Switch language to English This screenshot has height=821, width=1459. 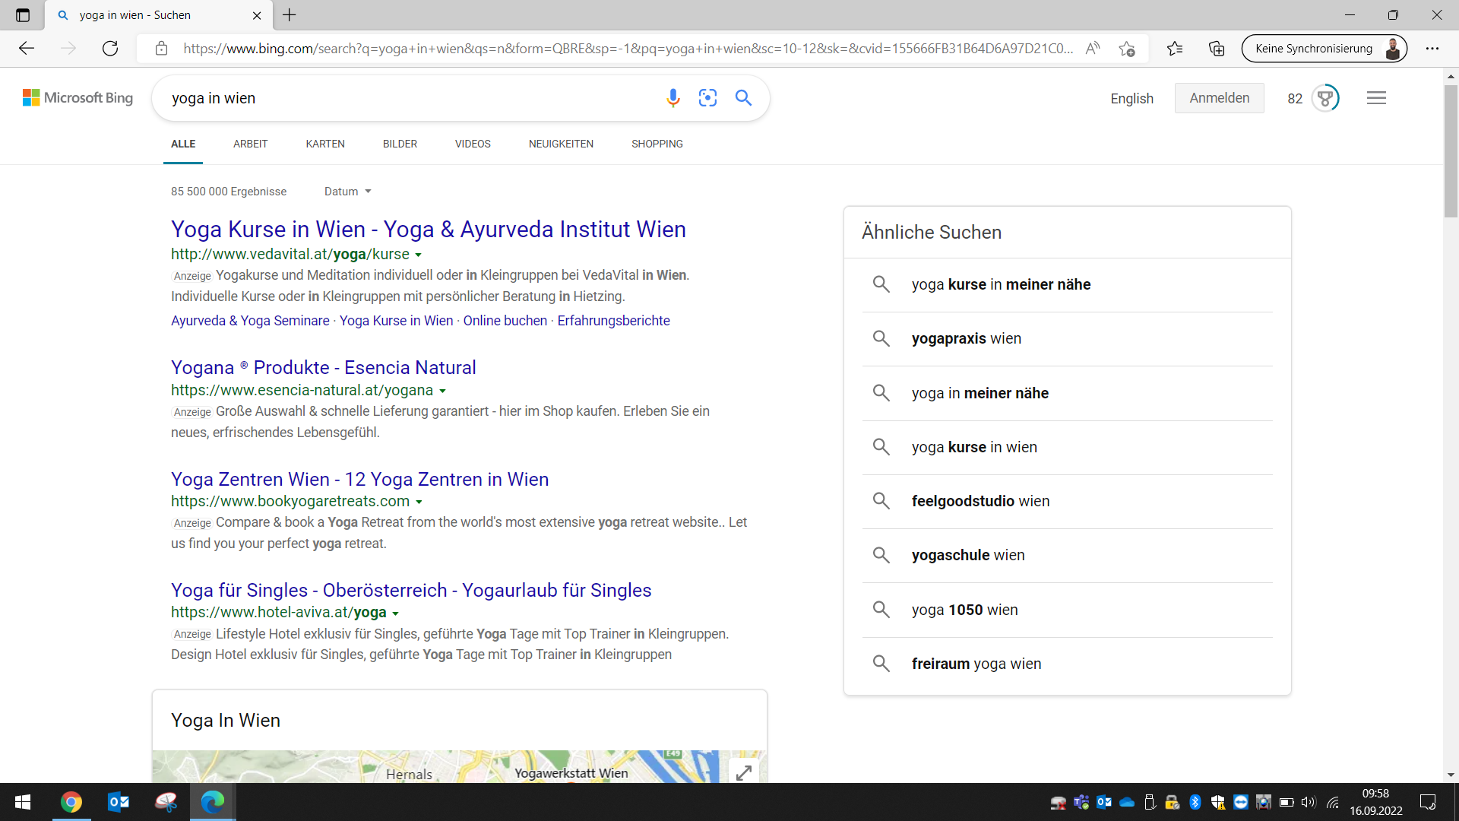[1131, 99]
